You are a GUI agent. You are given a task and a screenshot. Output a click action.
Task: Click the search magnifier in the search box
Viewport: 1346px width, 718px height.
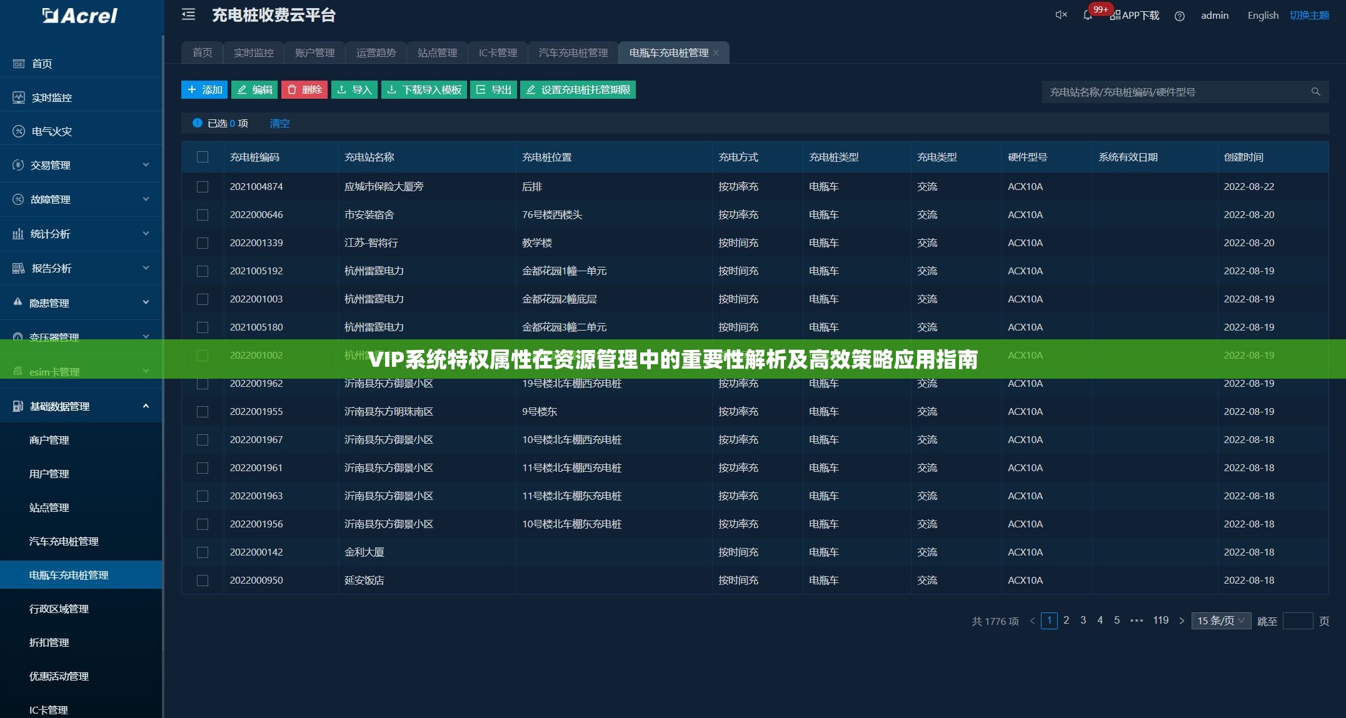tap(1315, 91)
